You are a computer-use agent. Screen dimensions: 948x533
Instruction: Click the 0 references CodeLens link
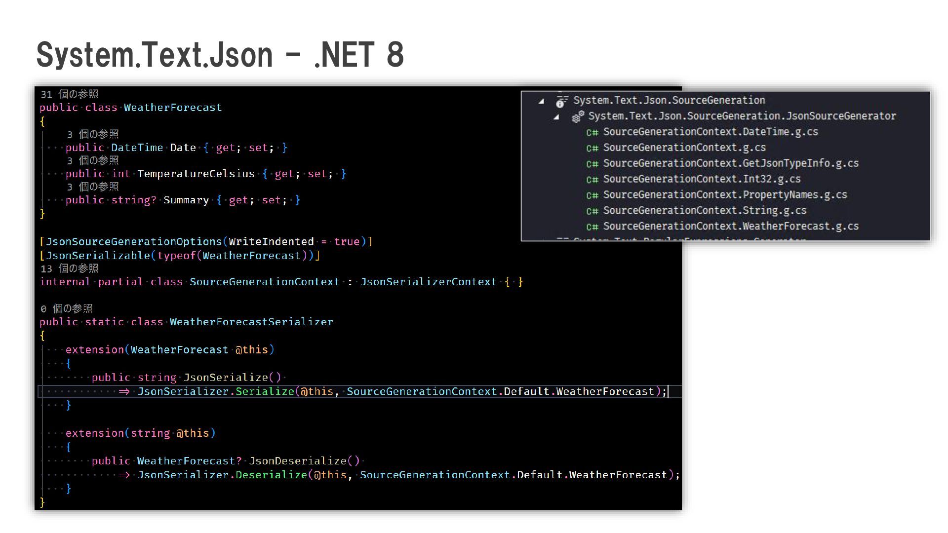click(67, 308)
